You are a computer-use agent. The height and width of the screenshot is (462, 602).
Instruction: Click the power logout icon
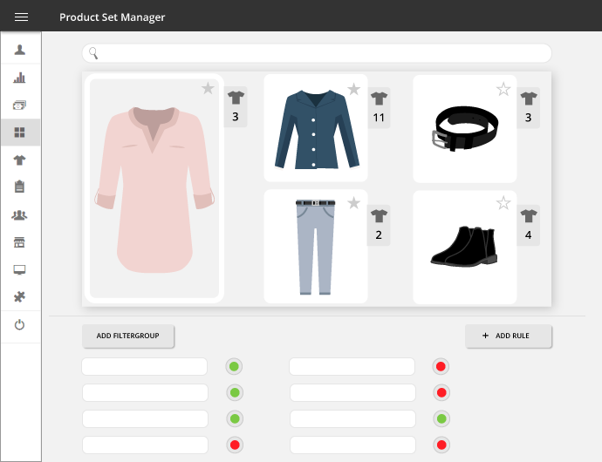pos(19,325)
